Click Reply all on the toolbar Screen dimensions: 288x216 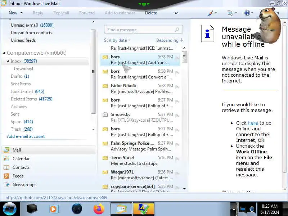point(61,13)
